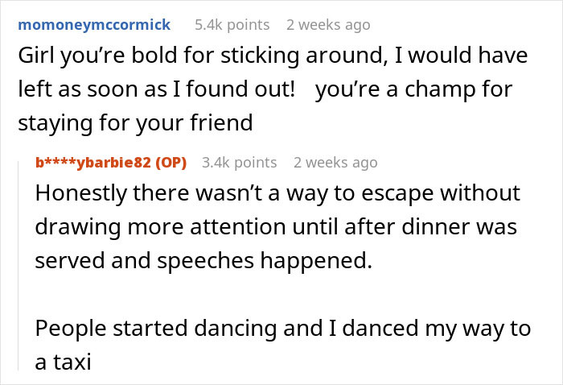
Task: Click the (OP) tag next to b****ybarbie82
Action: pyautogui.click(x=170, y=162)
